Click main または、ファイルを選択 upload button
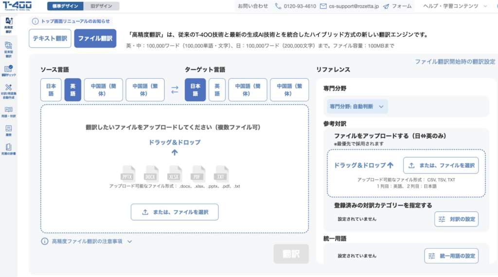The width and height of the screenshot is (498, 277). [174, 212]
